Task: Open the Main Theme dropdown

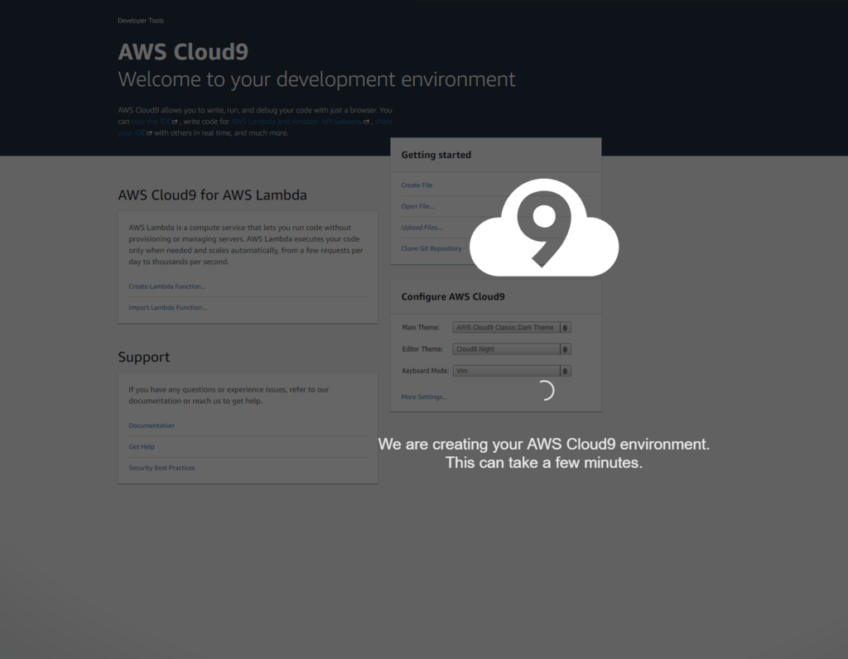Action: click(512, 328)
